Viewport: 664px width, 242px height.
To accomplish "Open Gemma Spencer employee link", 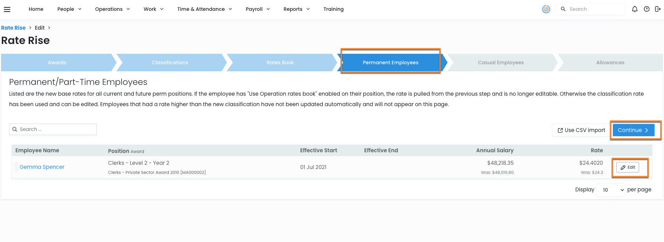I will 42,167.
